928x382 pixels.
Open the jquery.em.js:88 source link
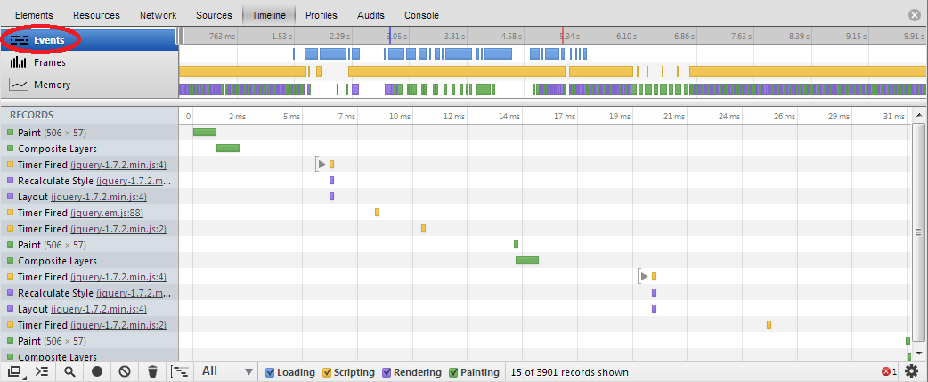(x=107, y=212)
